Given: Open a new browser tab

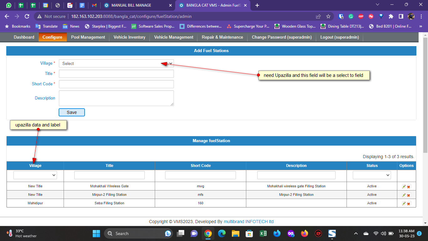Looking at the screenshot, I should (x=257, y=5).
